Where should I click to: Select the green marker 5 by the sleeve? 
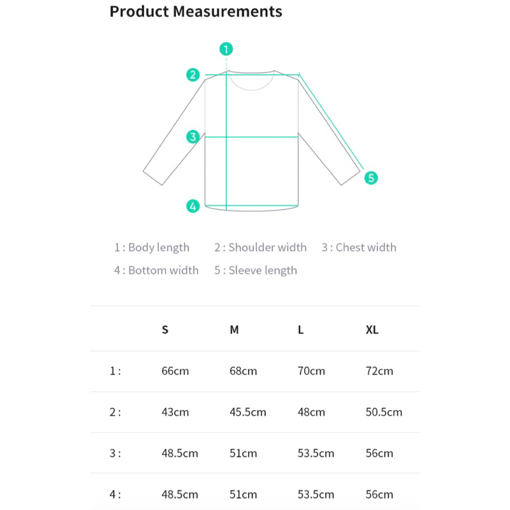tap(371, 178)
